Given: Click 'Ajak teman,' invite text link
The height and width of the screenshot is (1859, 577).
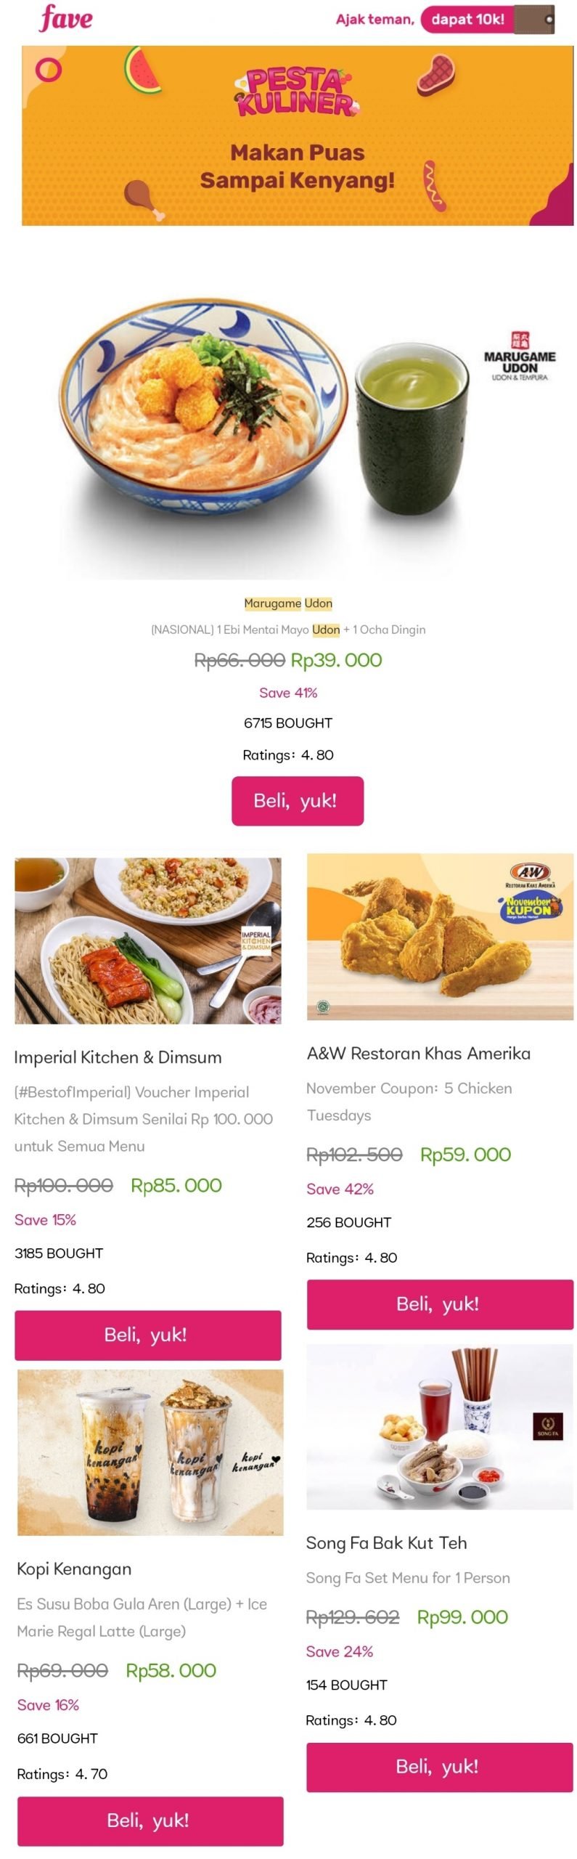Looking at the screenshot, I should 370,18.
